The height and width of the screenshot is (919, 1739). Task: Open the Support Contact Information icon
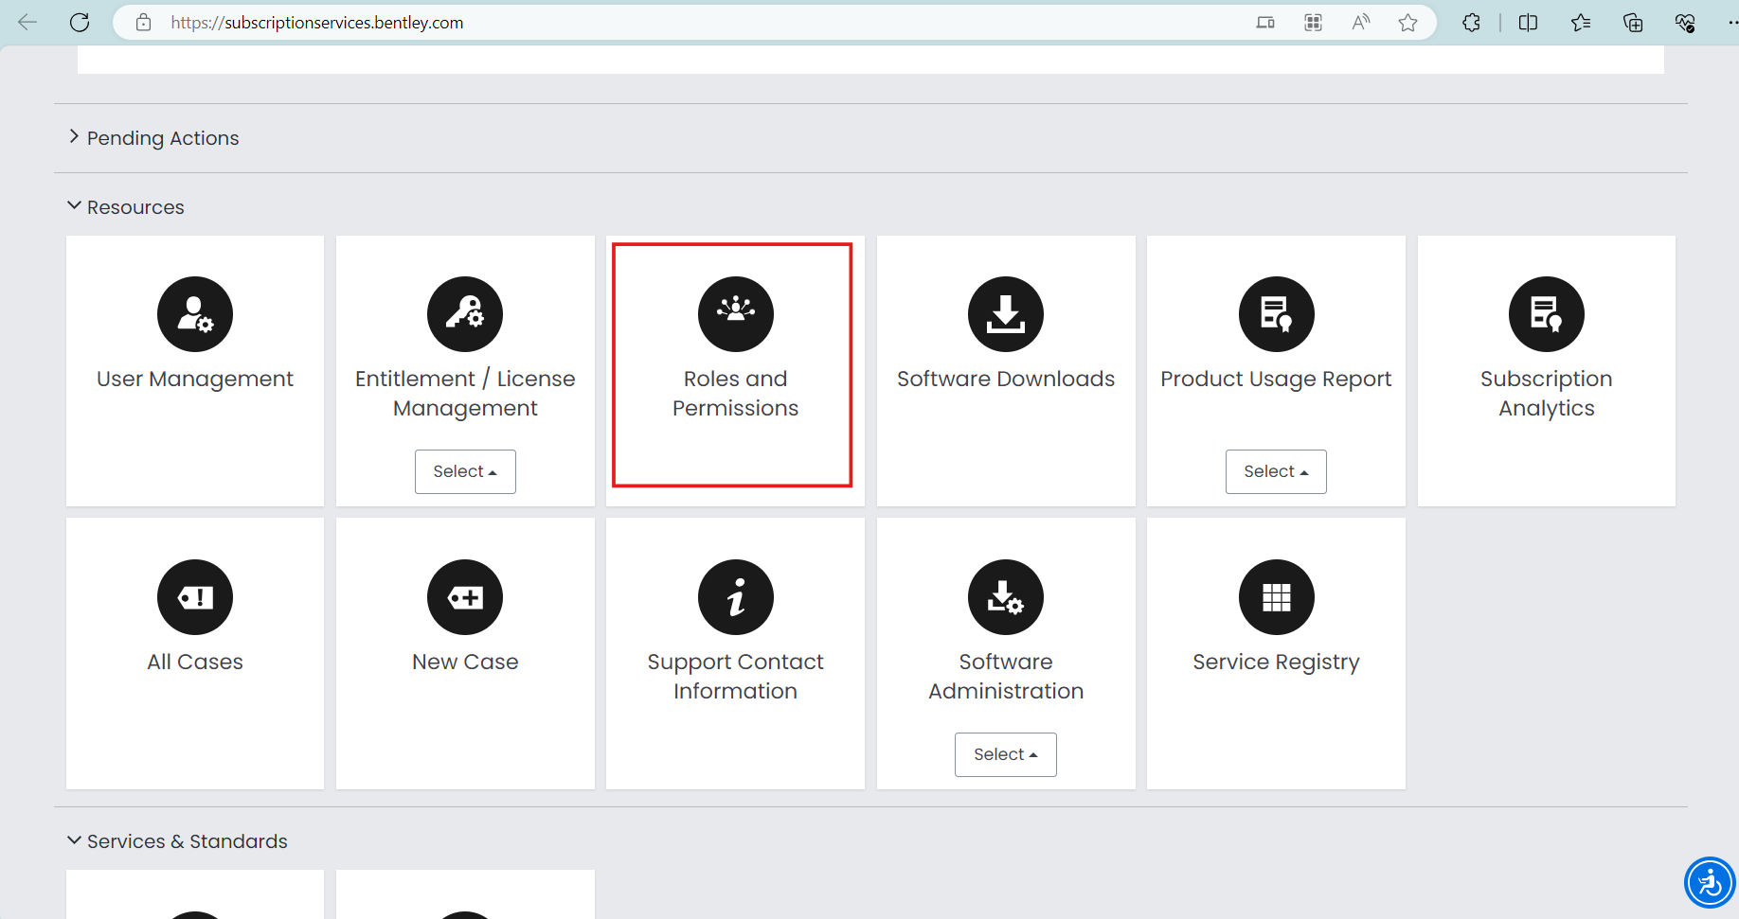pyautogui.click(x=736, y=597)
